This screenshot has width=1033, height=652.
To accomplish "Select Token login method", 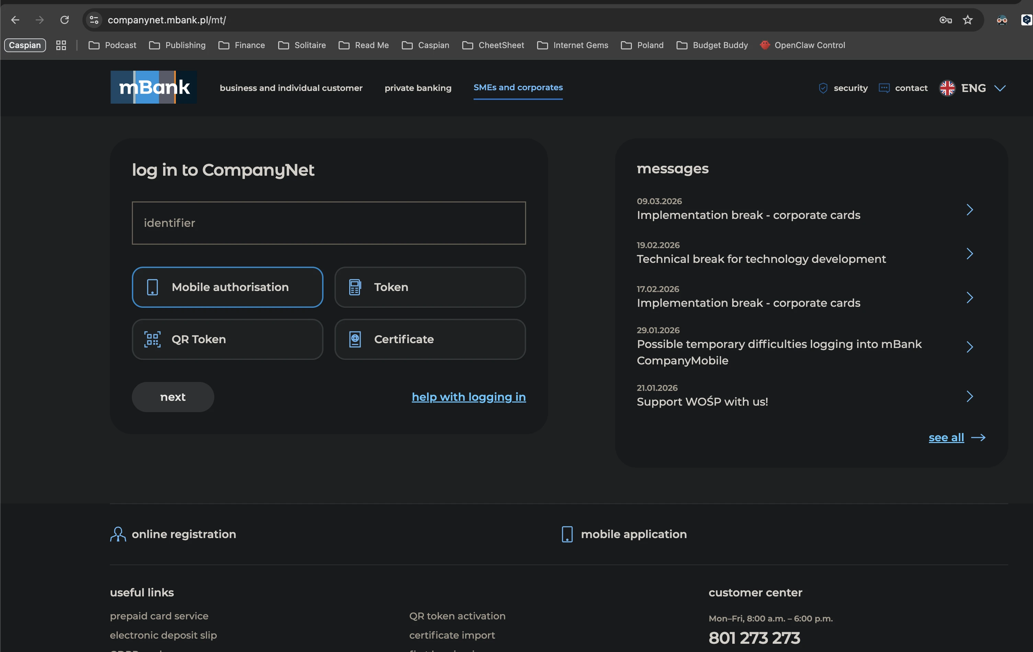I will tap(430, 287).
